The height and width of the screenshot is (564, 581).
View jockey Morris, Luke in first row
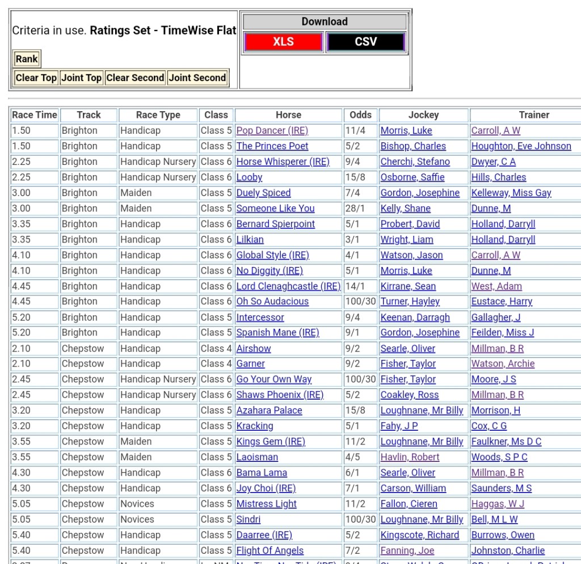point(406,130)
